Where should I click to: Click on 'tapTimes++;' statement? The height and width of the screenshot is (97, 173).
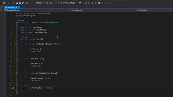coord(35,49)
